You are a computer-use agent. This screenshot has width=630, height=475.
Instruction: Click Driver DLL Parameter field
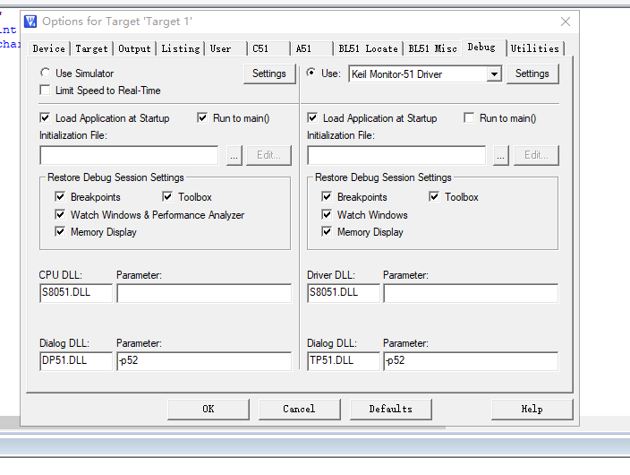coord(471,293)
